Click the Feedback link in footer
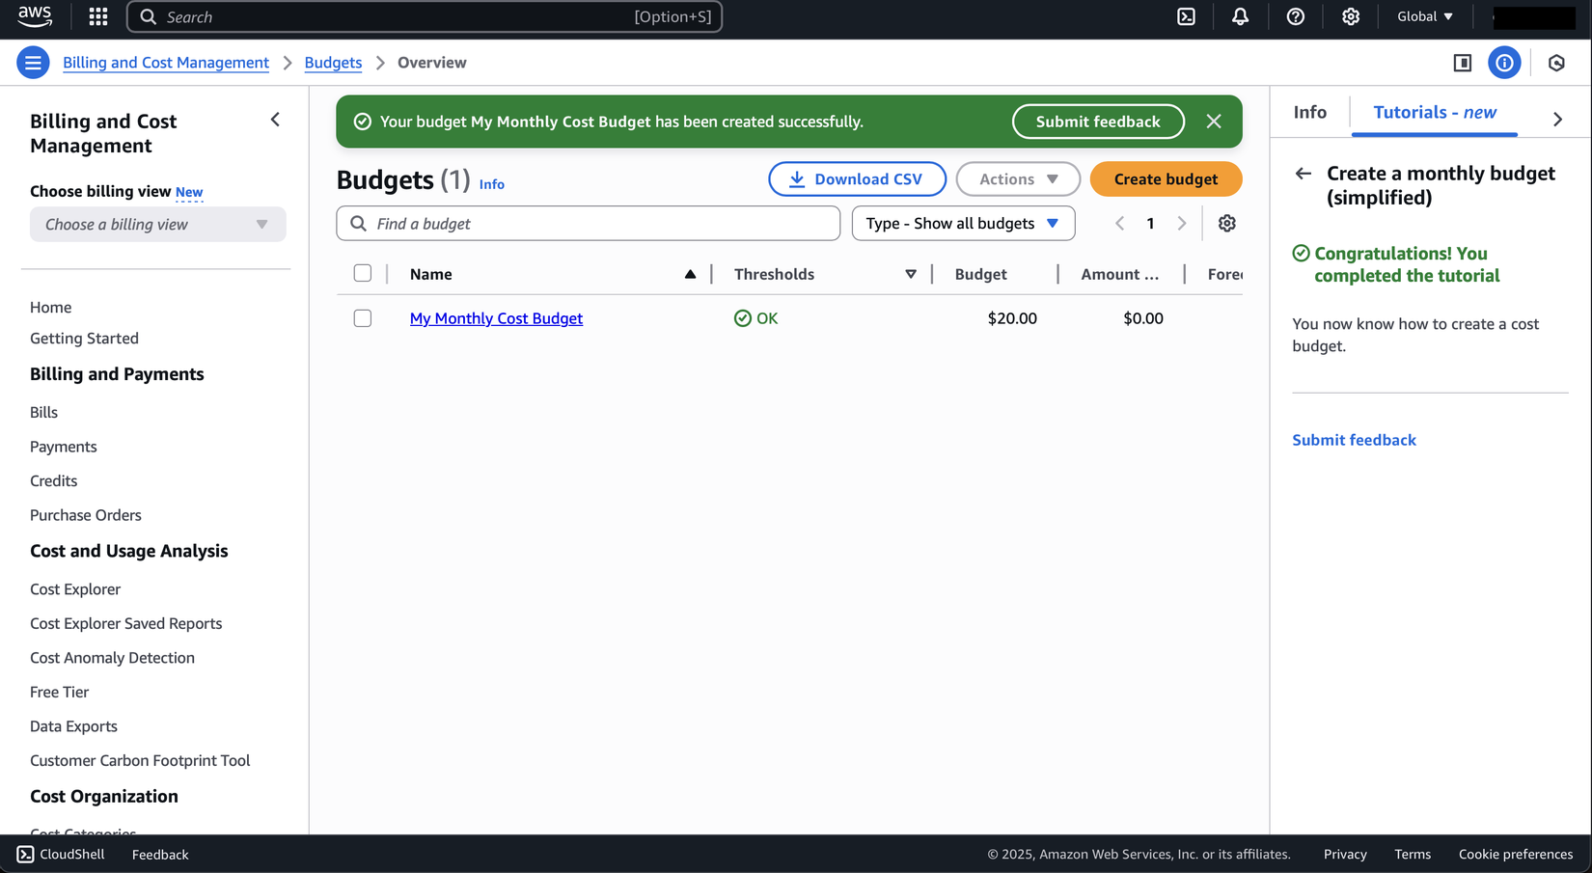 [160, 855]
